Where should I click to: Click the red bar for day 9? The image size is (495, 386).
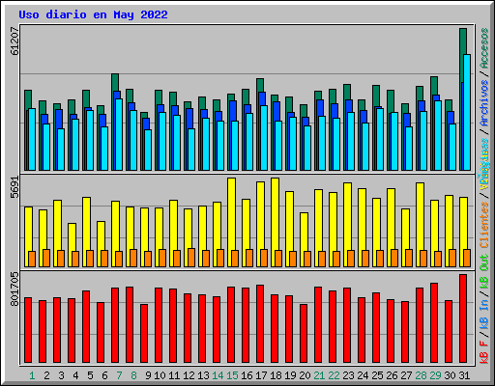[144, 334]
